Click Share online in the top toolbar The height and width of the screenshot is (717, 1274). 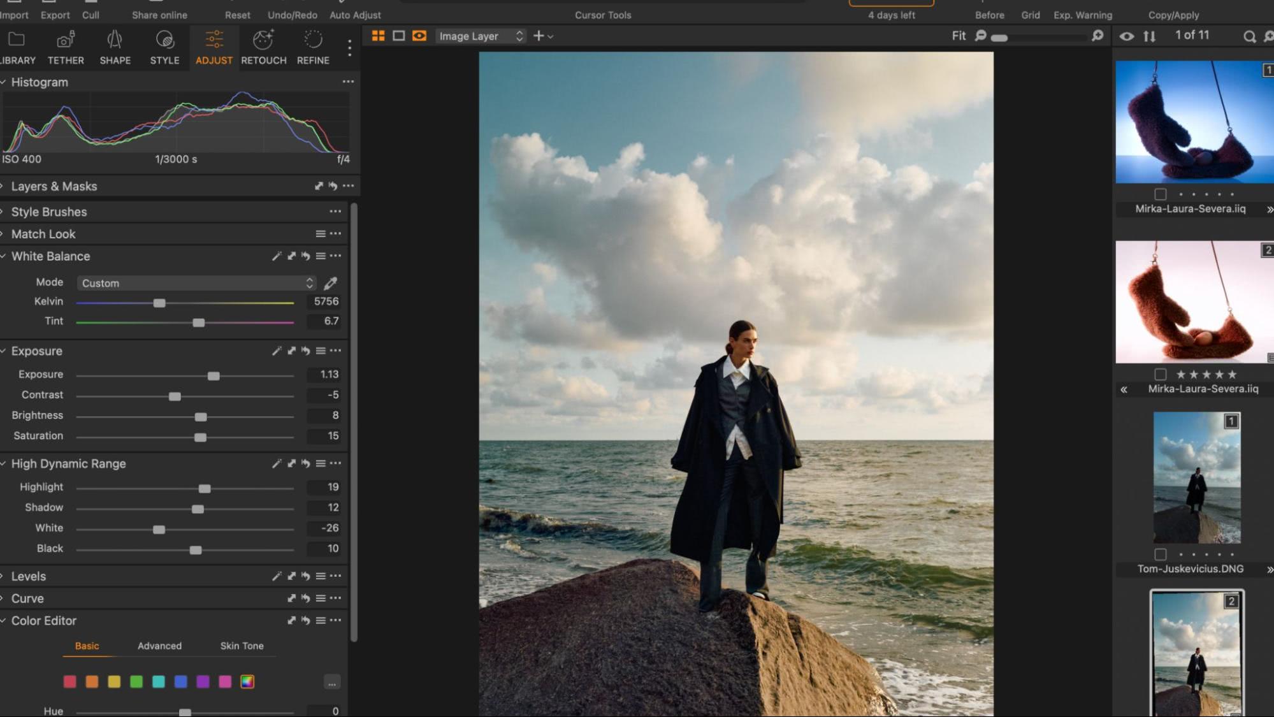tap(159, 15)
